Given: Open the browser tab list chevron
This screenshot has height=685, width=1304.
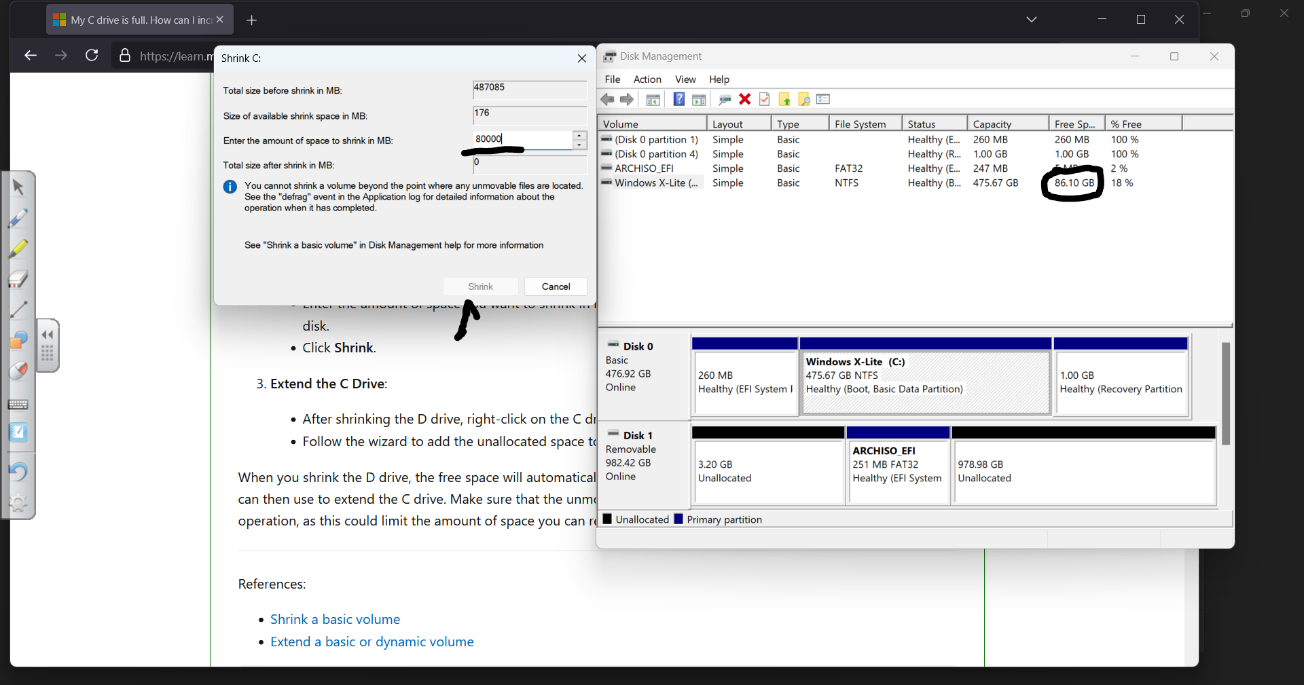Looking at the screenshot, I should (1031, 20).
